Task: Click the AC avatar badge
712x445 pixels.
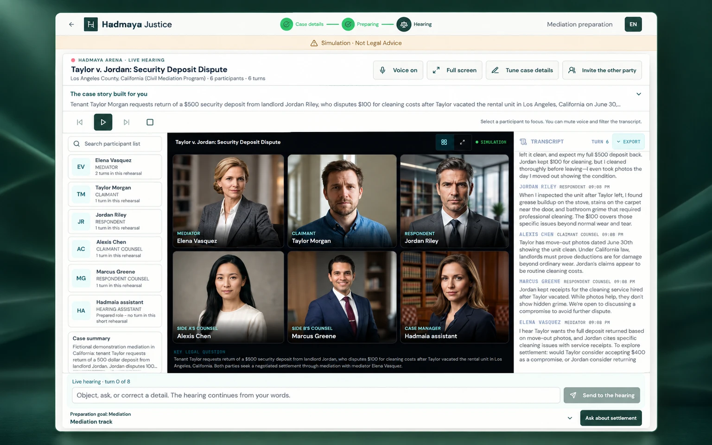Action: click(x=81, y=249)
